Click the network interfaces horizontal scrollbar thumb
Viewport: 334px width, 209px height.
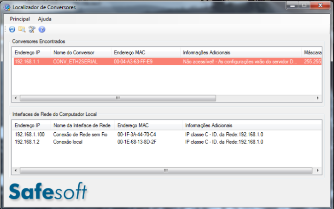[x=166, y=170]
